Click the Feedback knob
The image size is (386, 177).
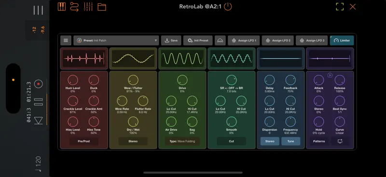tap(290, 80)
